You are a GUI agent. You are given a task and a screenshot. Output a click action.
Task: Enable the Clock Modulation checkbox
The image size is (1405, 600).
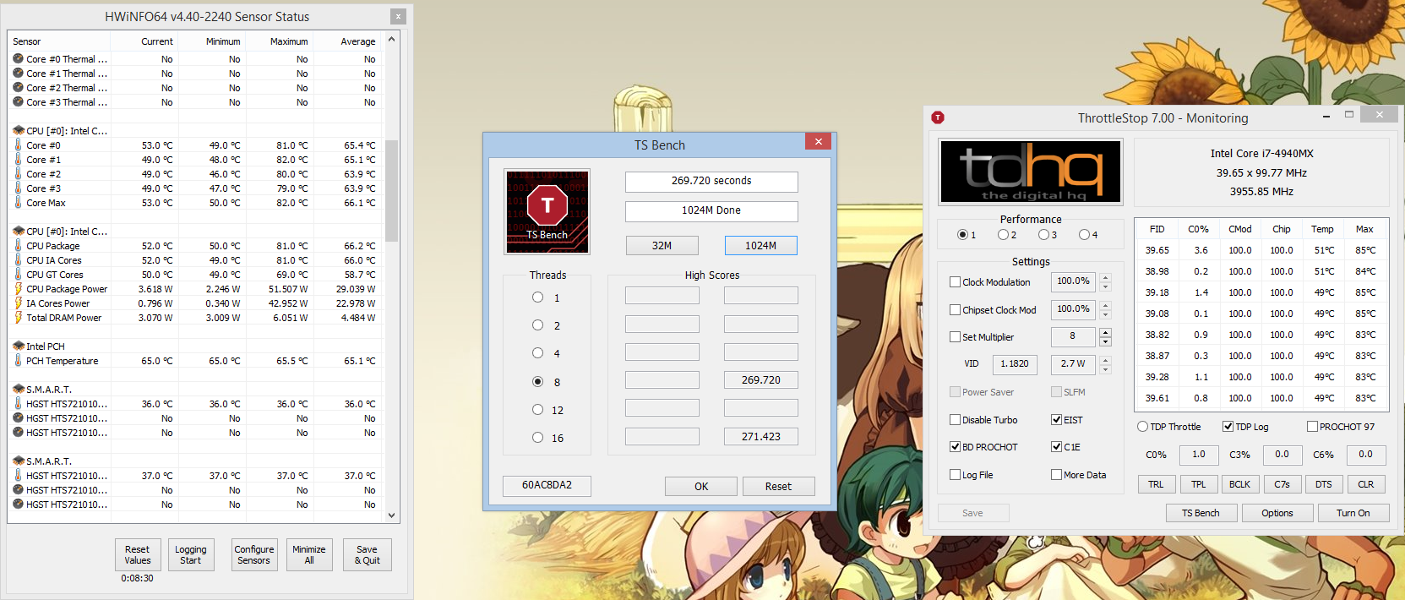point(955,282)
